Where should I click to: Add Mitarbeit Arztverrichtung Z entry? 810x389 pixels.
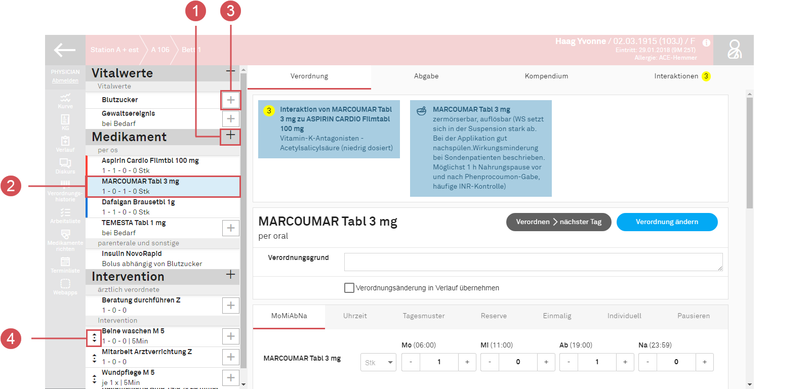click(231, 357)
